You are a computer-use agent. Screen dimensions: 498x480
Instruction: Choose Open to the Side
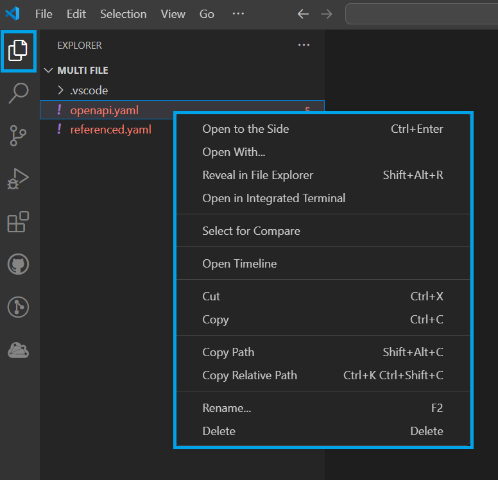pyautogui.click(x=323, y=129)
